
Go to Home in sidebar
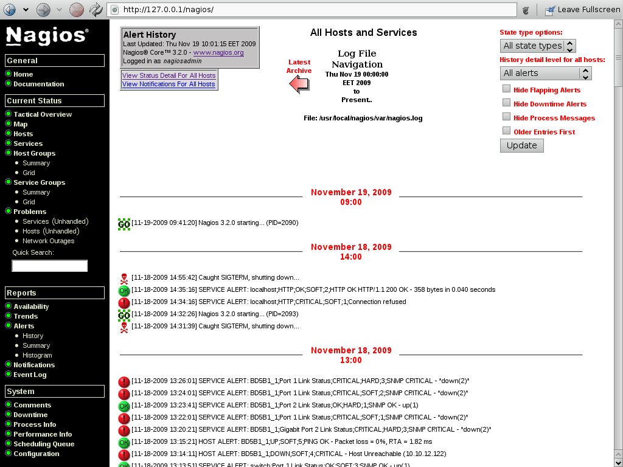tap(23, 74)
